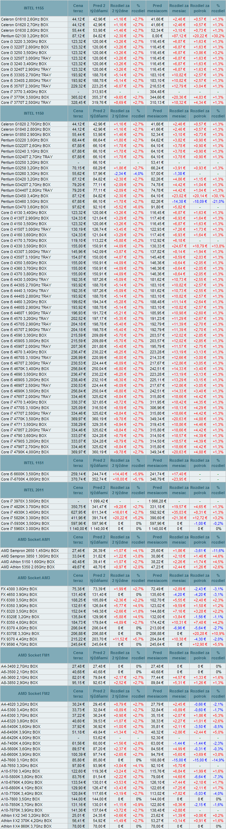This screenshot has height=829, width=226.
Task: Click the A4-3400 2,7GHz BOX name
Action: pyautogui.click(x=19, y=666)
